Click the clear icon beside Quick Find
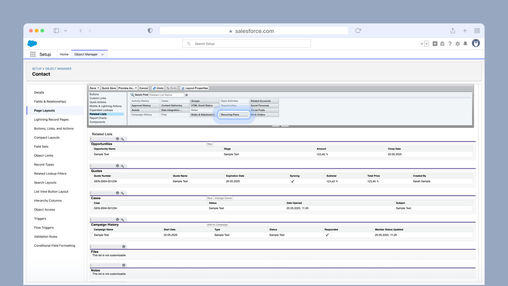Screen dimensions: 508x286 186,94
